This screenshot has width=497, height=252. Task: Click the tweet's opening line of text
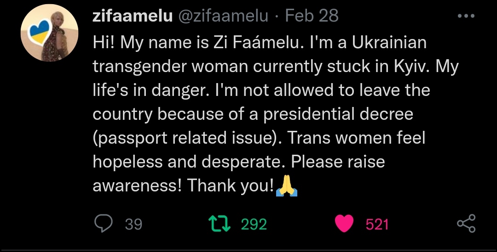260,43
